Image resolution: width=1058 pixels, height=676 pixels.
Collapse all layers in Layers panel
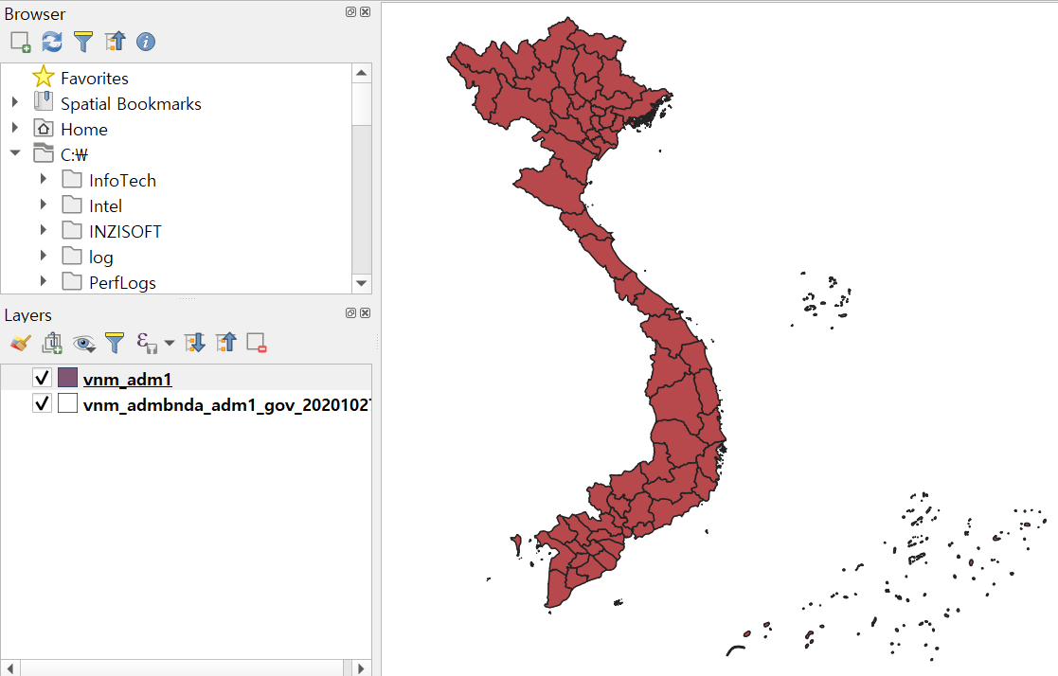coord(226,343)
